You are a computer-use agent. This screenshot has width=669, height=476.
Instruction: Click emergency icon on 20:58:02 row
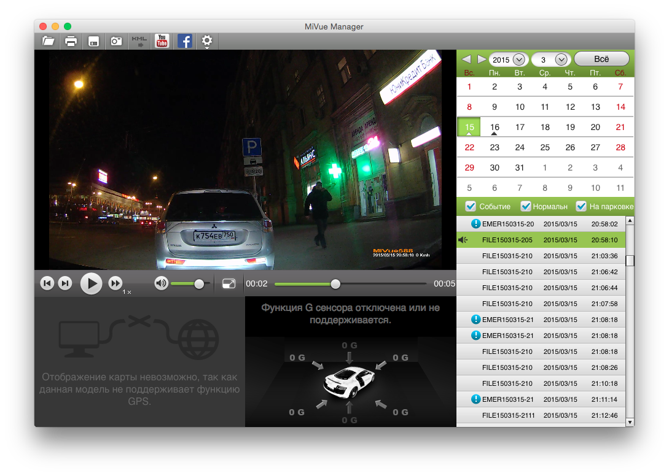(475, 224)
